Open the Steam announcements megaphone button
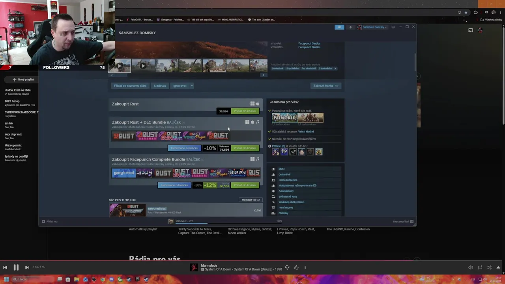505x284 pixels. [x=339, y=27]
